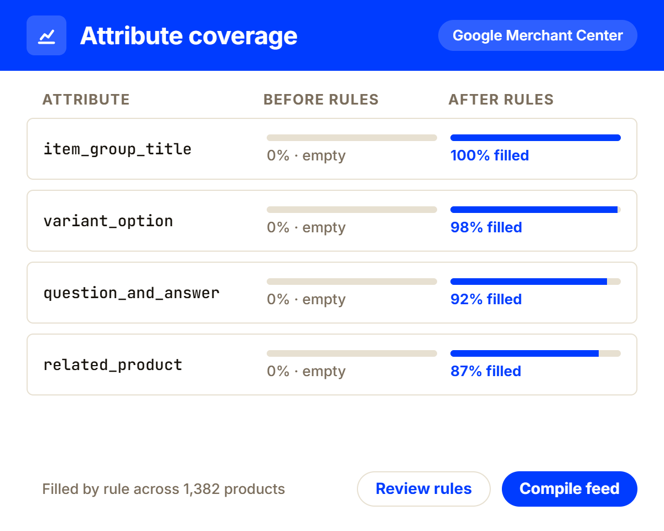This screenshot has width=664, height=531.
Task: Click the item_group_title before-rules empty bar
Action: point(352,138)
